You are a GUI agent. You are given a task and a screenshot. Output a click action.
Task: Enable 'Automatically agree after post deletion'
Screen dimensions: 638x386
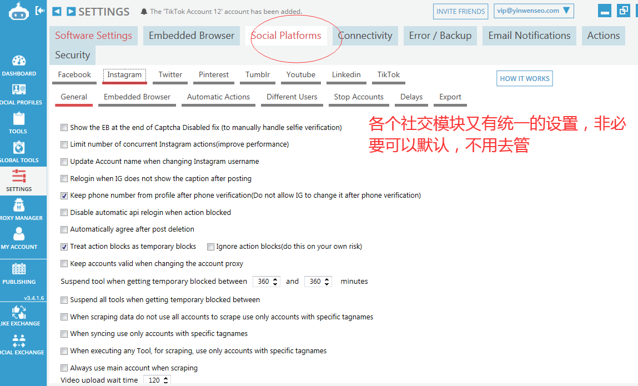(64, 229)
